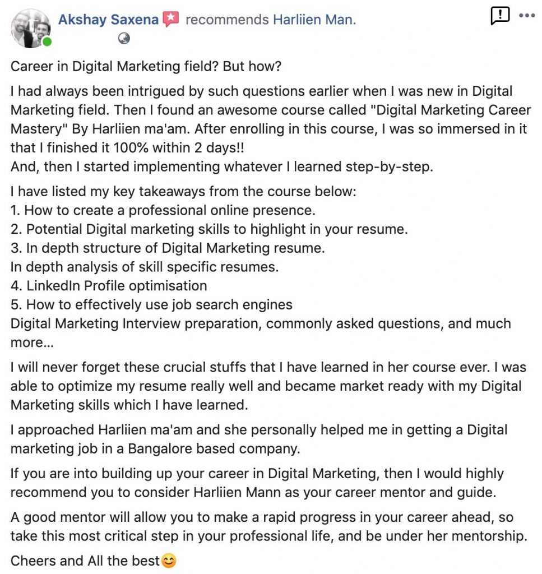Click "In depth analysis of skill specific resumes" line
Screen dimensions: 542x574
tap(145, 267)
